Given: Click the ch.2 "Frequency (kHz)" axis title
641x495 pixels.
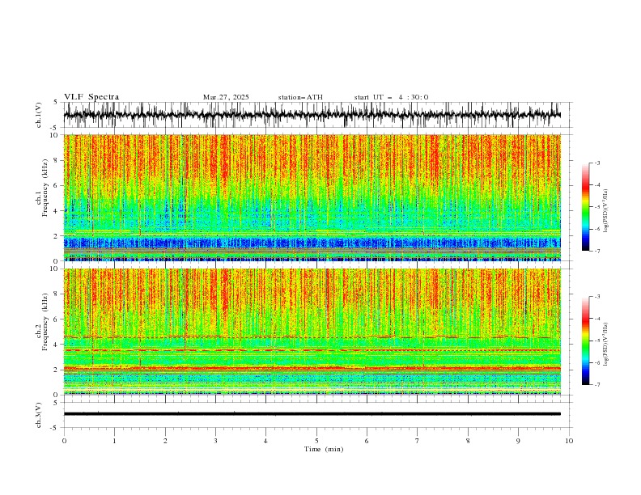Looking at the screenshot, I should [x=45, y=321].
